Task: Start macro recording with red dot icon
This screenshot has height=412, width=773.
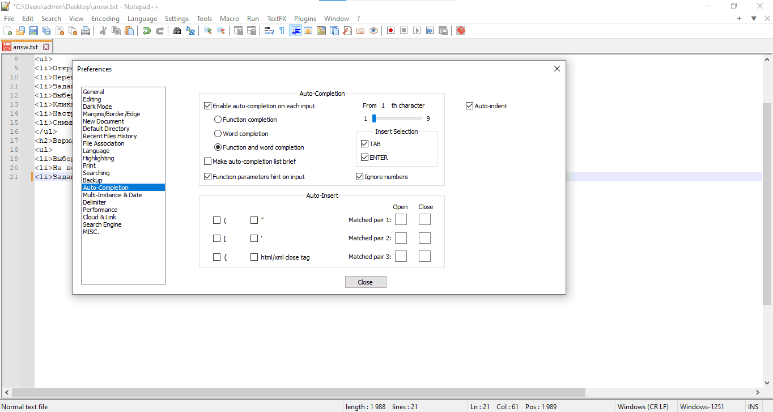Action: click(390, 31)
